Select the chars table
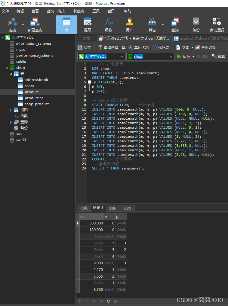Screen dimensions: 228x306 click(x=29, y=86)
